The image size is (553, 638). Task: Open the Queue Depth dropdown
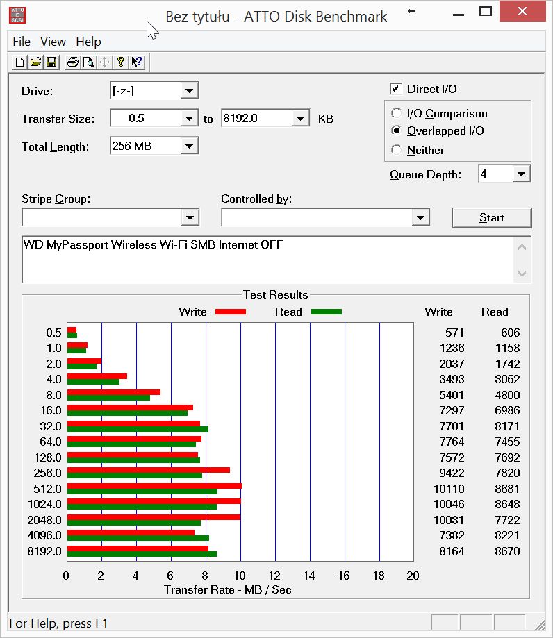[x=521, y=174]
